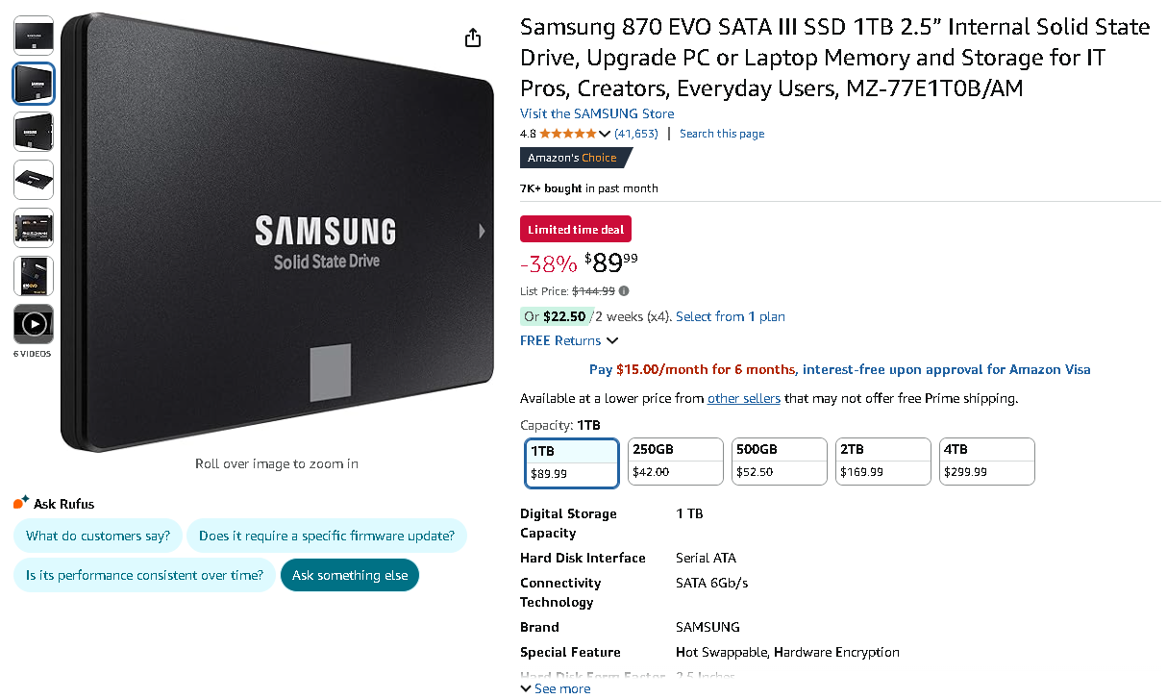Click the Limited time deal badge
1167x699 pixels.
coord(575,229)
